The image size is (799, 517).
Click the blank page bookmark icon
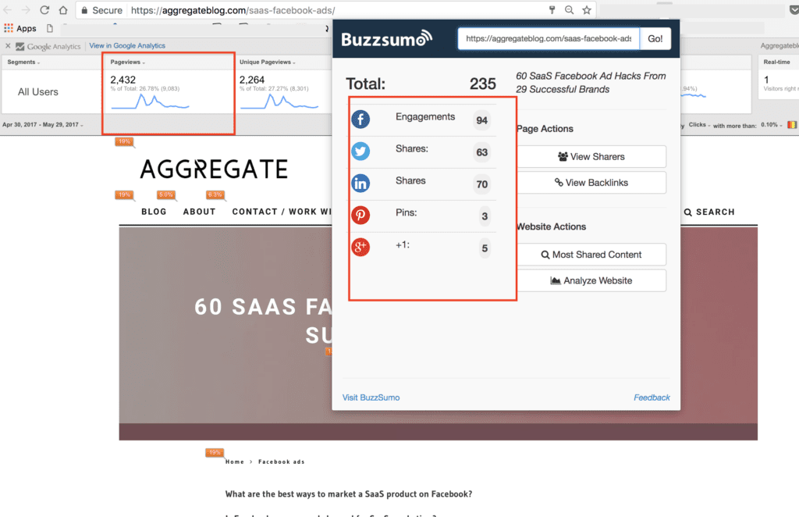[x=49, y=28]
